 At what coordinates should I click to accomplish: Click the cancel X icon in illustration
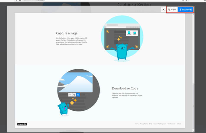pos(70,95)
